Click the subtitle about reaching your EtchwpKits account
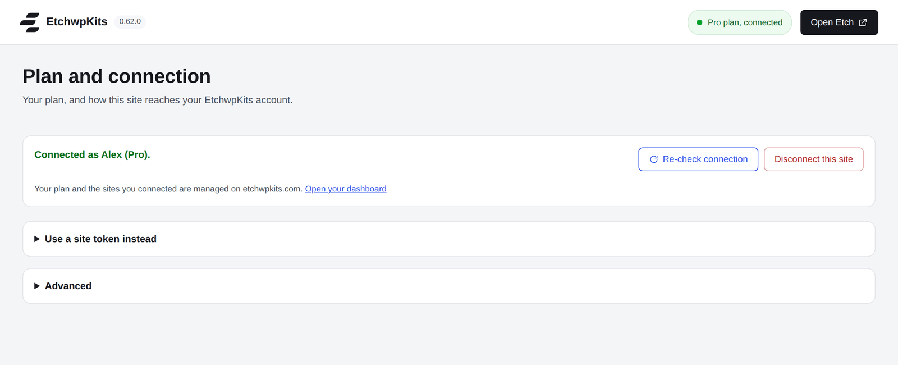Viewport: 898px width, 365px height. click(x=158, y=100)
